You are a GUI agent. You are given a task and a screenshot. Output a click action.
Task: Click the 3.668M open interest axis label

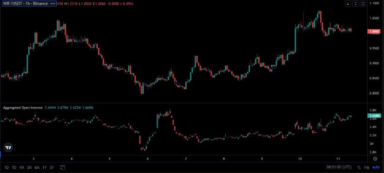click(374, 115)
